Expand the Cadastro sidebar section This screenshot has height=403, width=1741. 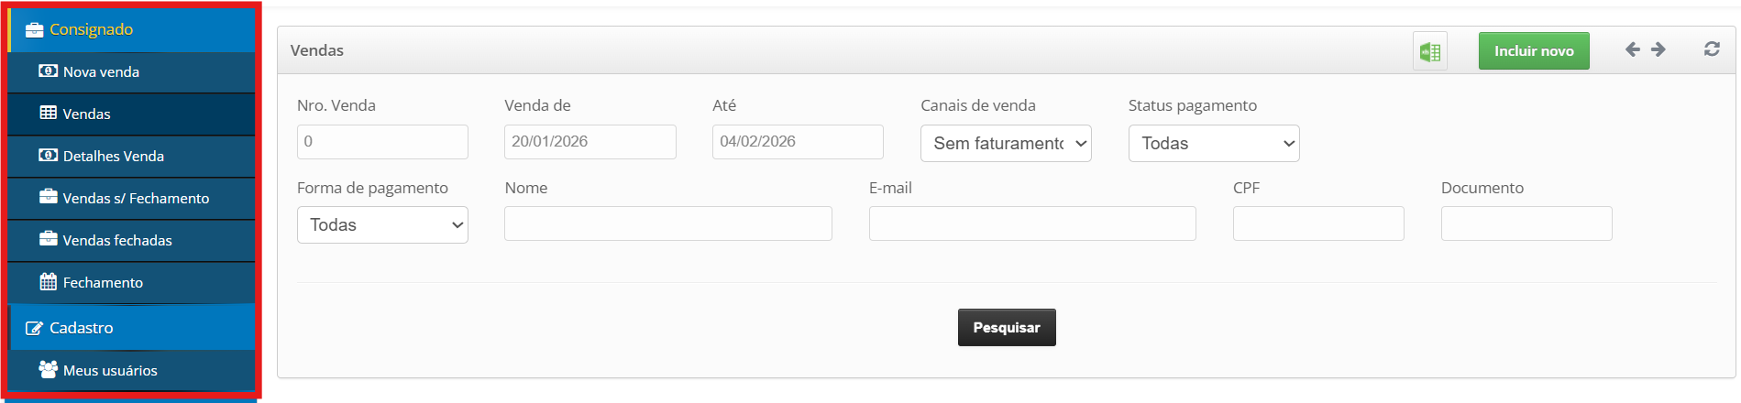[81, 328]
